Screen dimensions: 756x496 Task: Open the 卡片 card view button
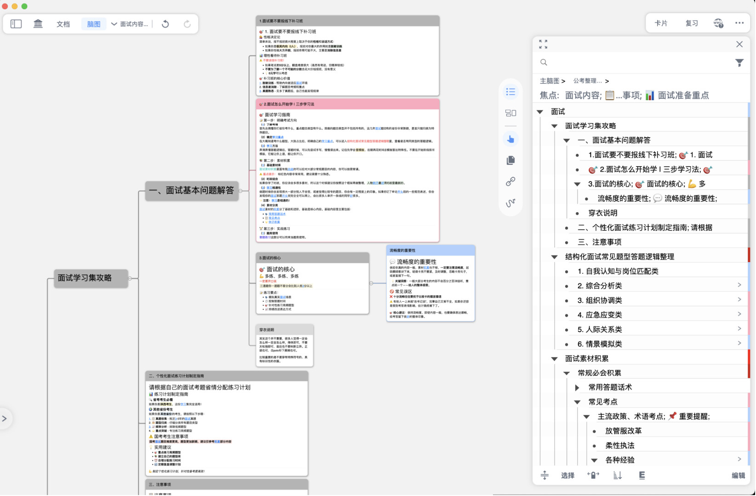click(661, 23)
